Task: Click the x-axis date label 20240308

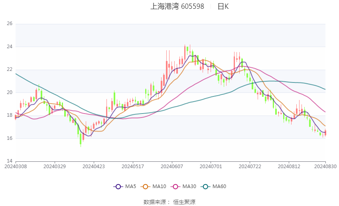Action: tap(16, 167)
